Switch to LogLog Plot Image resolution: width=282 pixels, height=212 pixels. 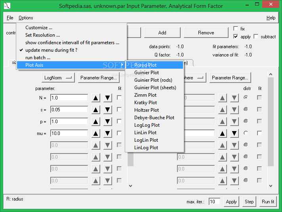click(154, 125)
